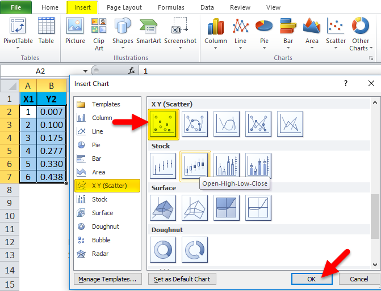The image size is (381, 291).
Task: Choose the Column chart ribbon icon
Action: [x=216, y=26]
